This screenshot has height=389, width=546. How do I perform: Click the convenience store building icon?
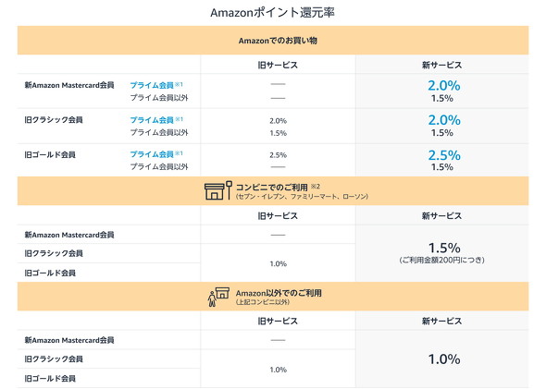point(218,190)
